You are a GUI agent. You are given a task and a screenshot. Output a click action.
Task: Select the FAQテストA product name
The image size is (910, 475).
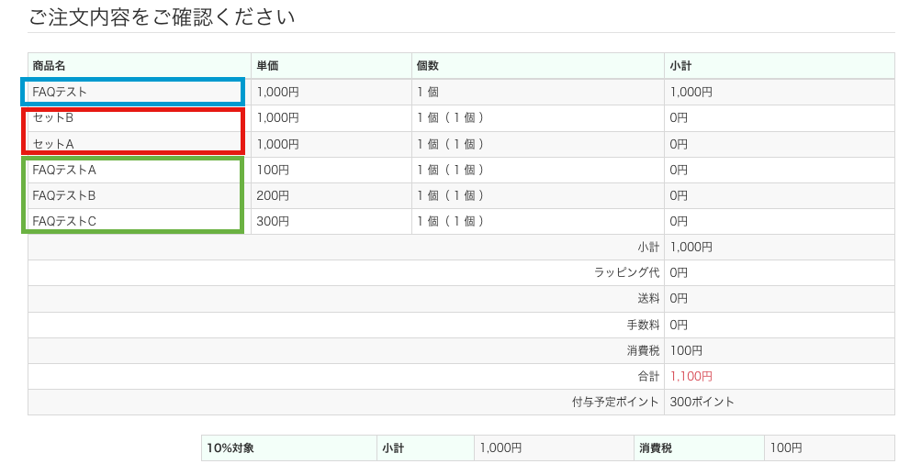coord(64,170)
